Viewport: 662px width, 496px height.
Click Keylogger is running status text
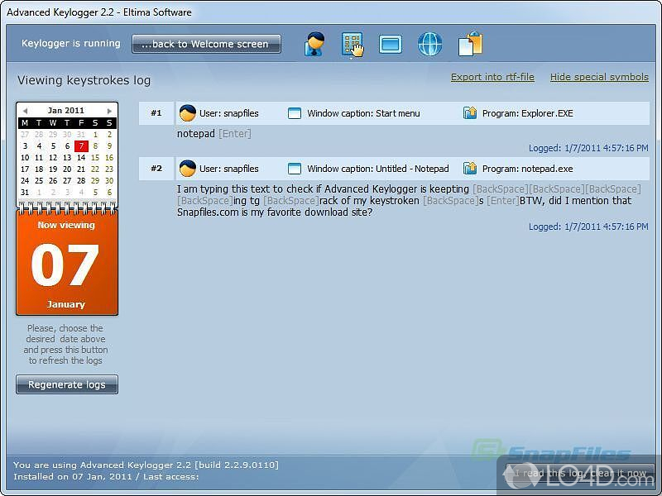tap(71, 44)
